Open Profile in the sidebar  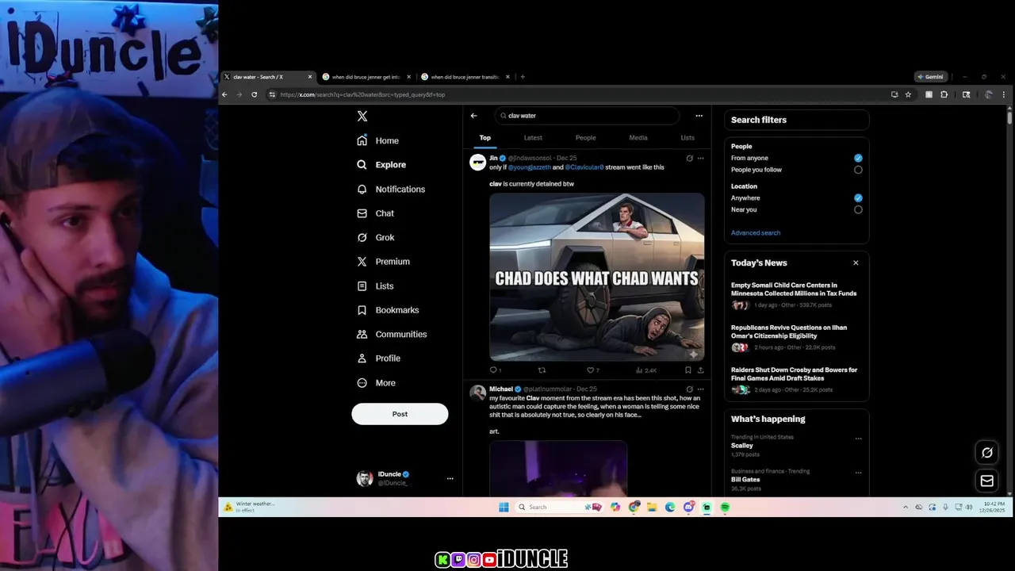tap(378, 358)
